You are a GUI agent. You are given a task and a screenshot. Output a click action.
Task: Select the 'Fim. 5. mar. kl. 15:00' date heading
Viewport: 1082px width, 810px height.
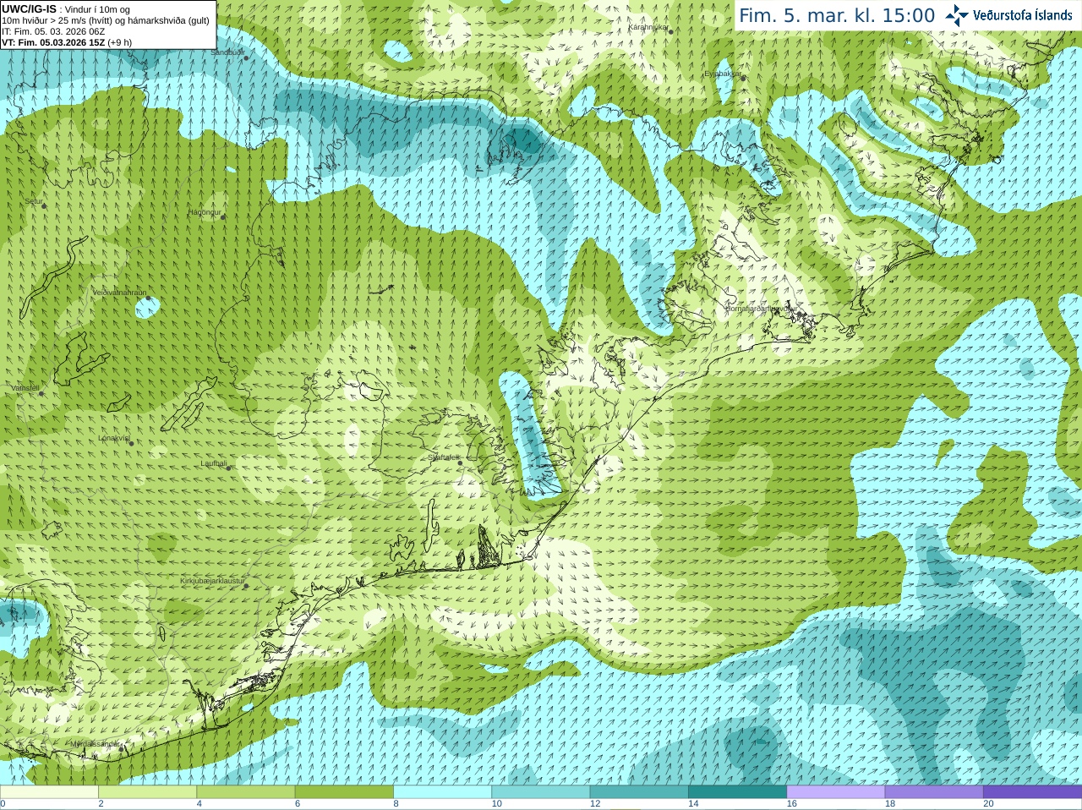837,15
